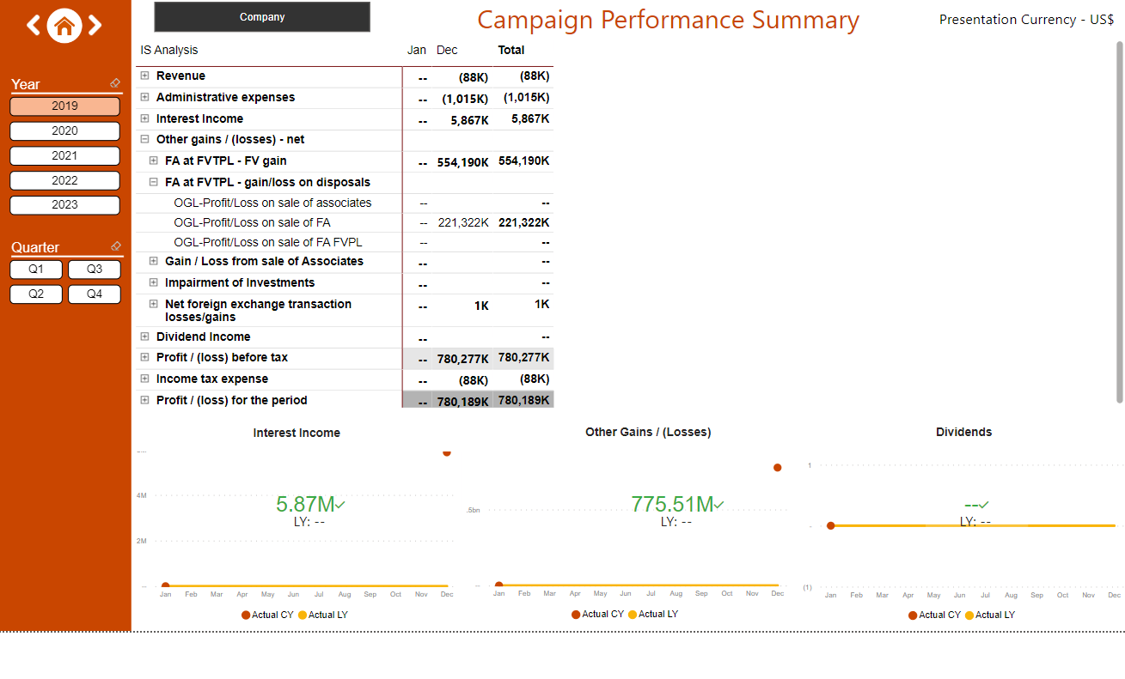Viewport: 1125px width, 679px height.
Task: Click the 780,189K Dec value cell
Action: point(462,402)
